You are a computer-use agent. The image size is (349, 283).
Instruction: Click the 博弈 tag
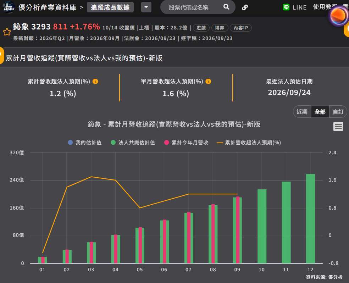point(220,28)
